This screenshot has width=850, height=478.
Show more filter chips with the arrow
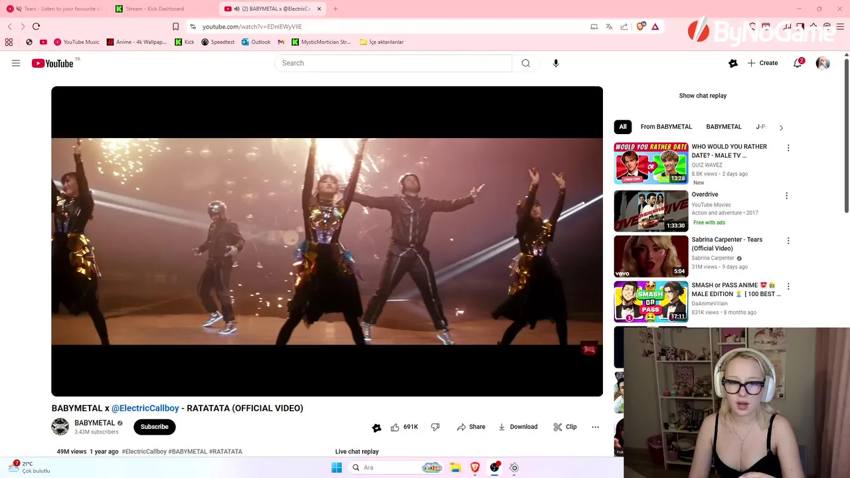(x=781, y=127)
